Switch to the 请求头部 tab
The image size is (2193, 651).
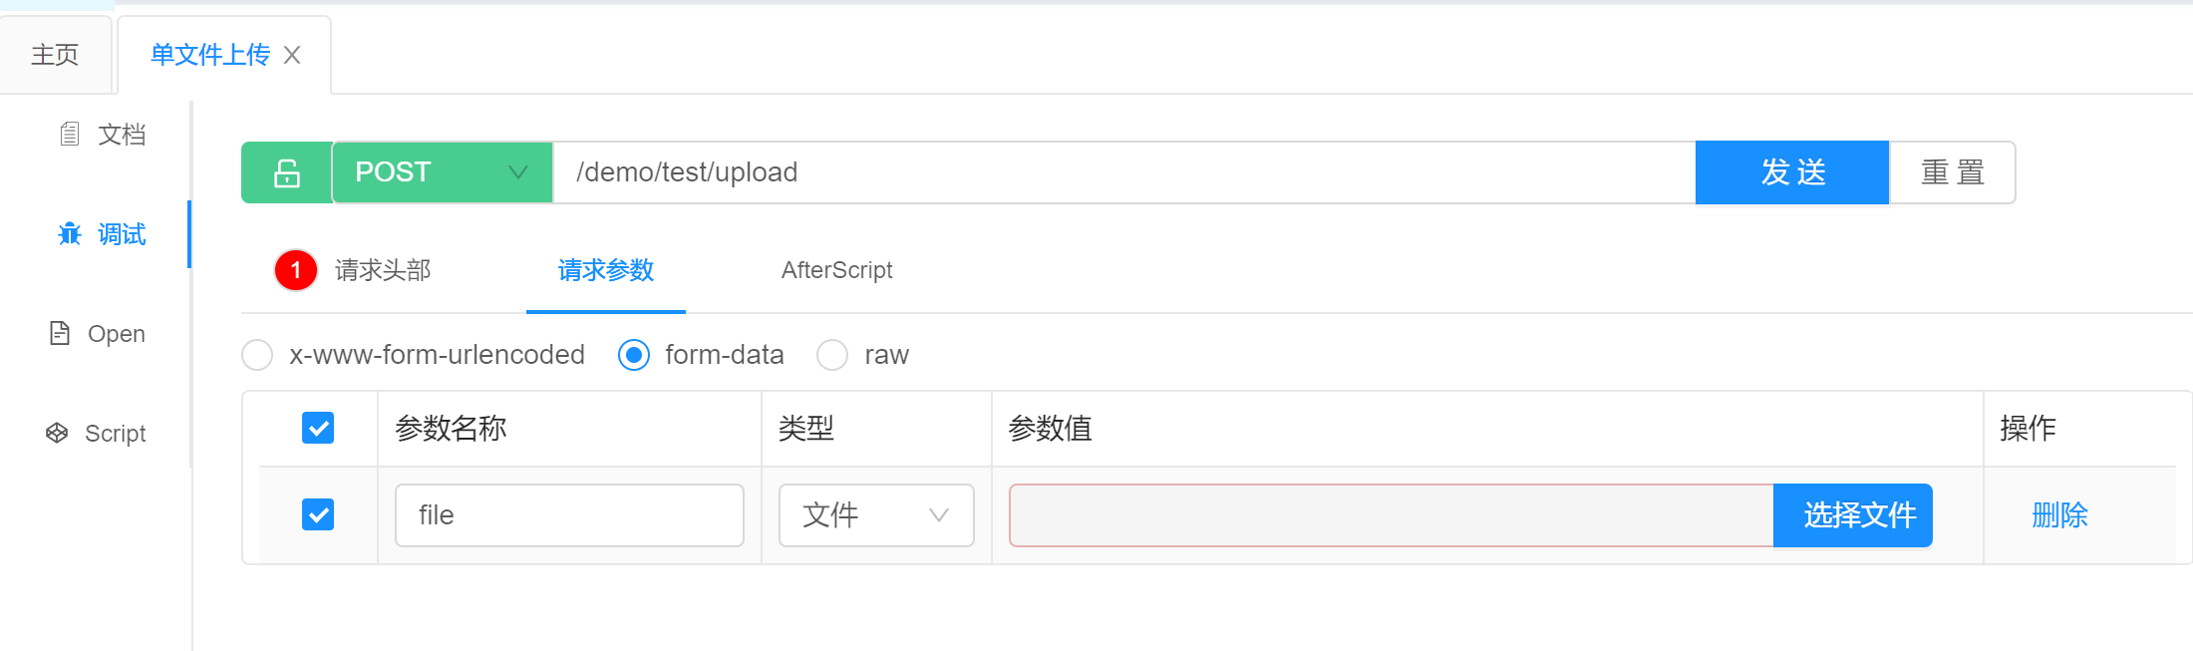click(382, 270)
